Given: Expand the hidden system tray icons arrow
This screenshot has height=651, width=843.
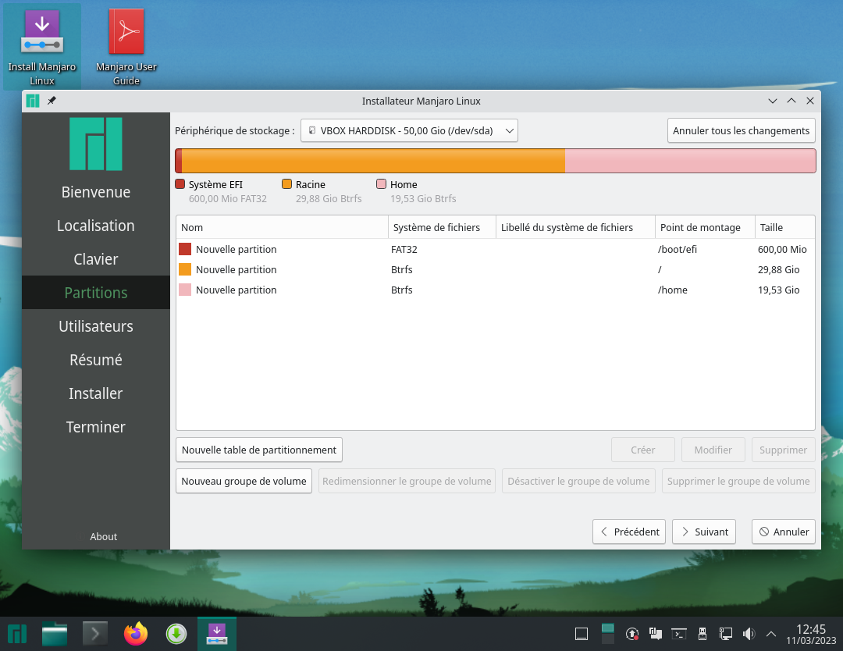Looking at the screenshot, I should 771,634.
